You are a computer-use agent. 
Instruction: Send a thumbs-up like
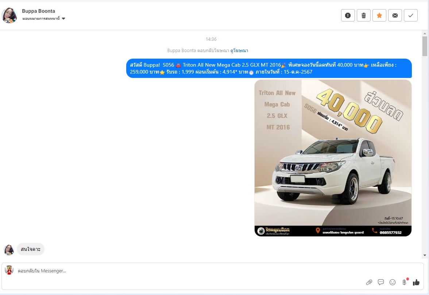click(x=416, y=282)
